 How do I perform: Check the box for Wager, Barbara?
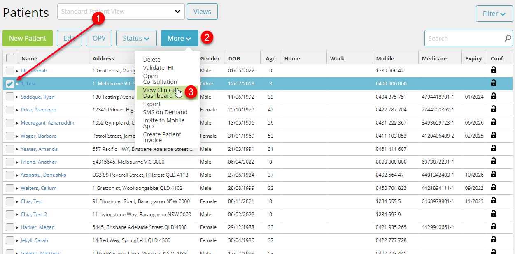[x=10, y=136]
